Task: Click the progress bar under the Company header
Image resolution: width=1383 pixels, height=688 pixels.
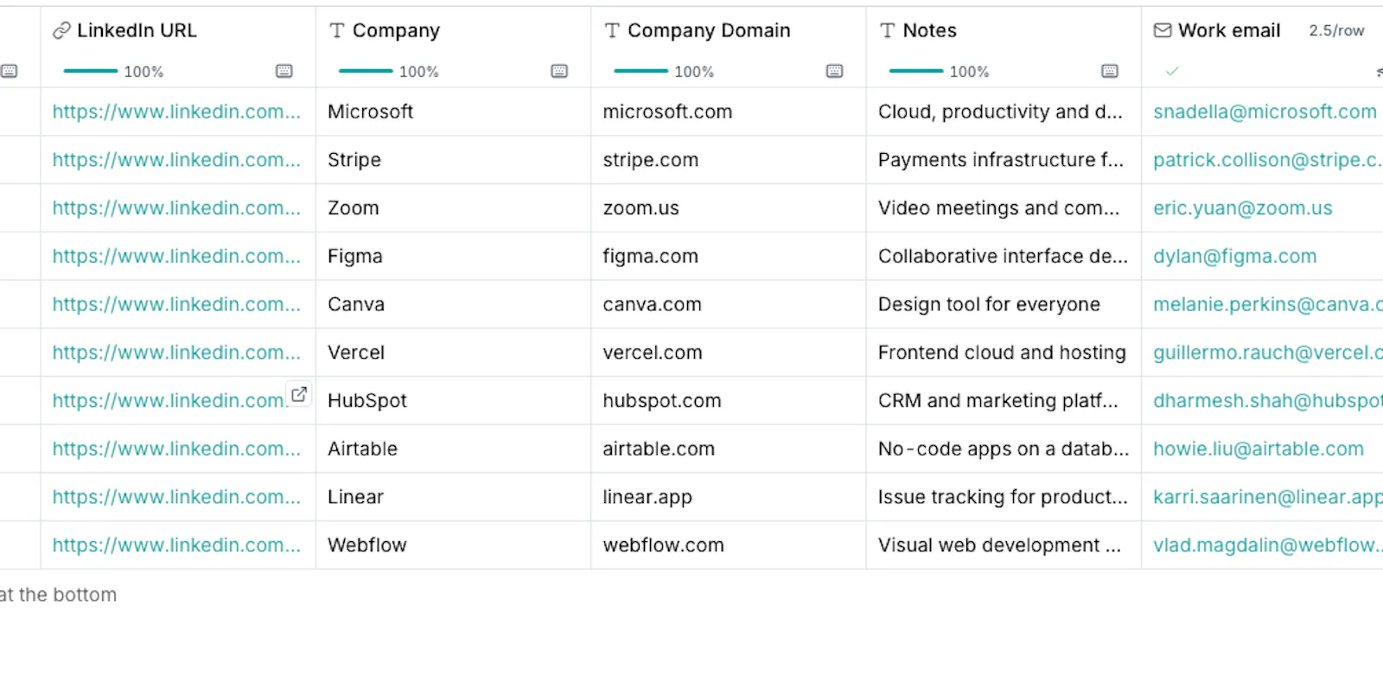Action: [366, 71]
